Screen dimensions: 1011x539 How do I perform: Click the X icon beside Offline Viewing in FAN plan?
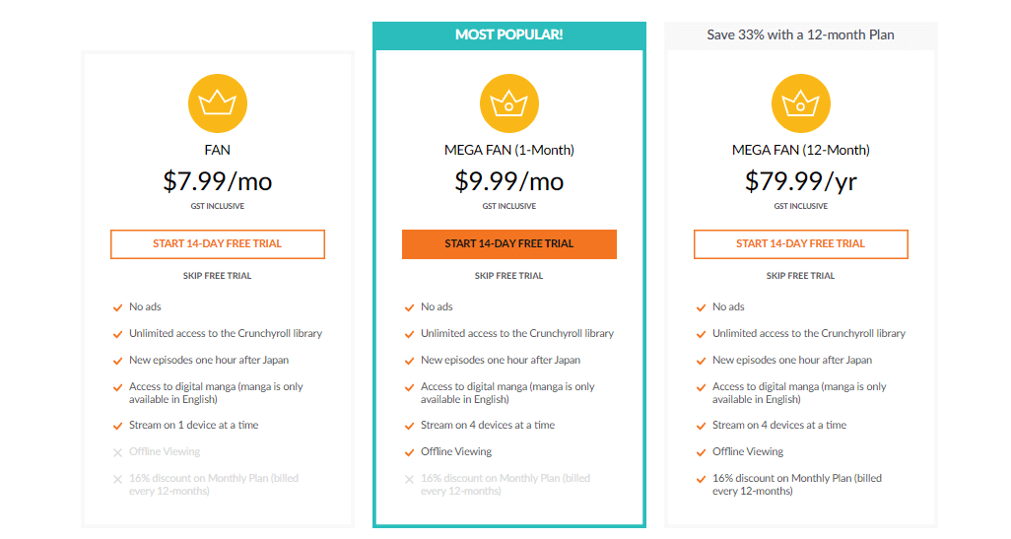coord(117,452)
